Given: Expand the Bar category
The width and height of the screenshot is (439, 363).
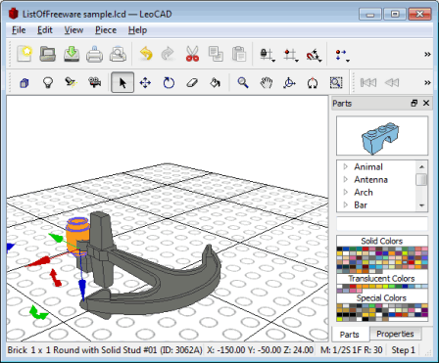Looking at the screenshot, I should [346, 204].
